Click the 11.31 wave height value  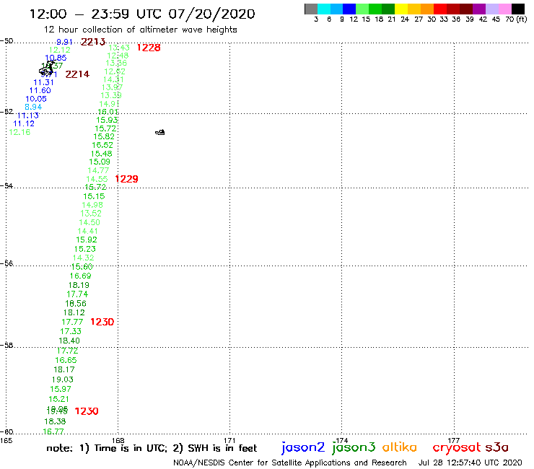coord(43,82)
